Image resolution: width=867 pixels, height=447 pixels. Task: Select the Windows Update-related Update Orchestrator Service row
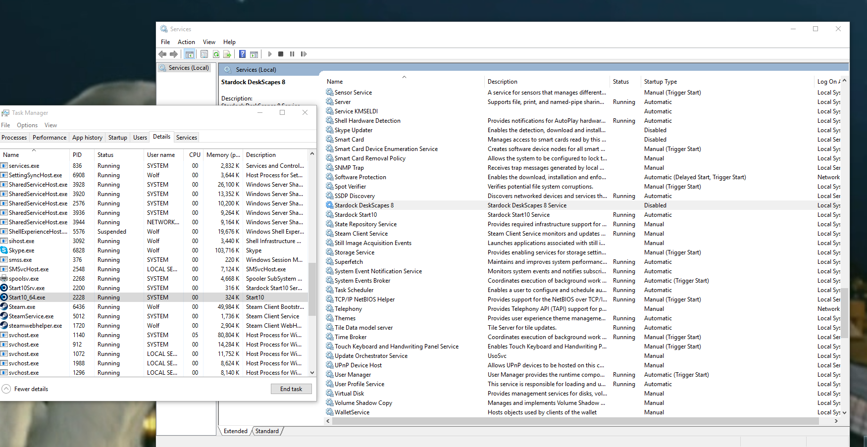583,355
